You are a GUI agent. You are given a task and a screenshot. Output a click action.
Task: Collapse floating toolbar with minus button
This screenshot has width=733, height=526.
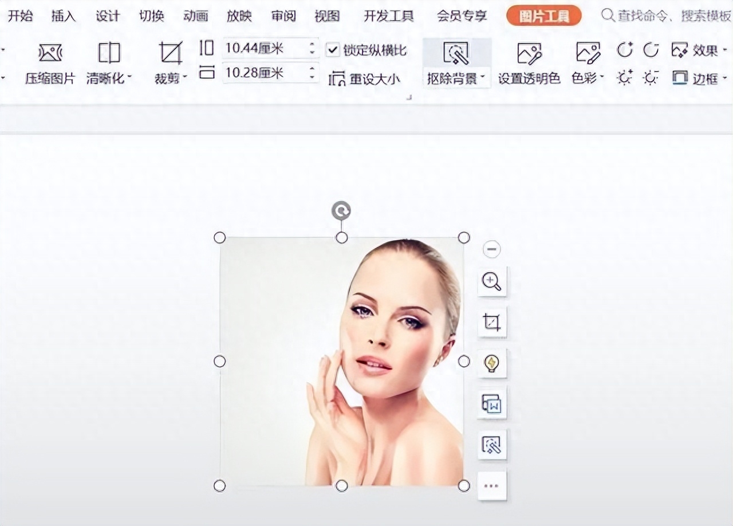click(492, 249)
